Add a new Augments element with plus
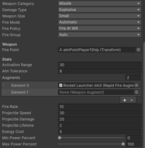This screenshot has height=148, width=145. (125, 100)
